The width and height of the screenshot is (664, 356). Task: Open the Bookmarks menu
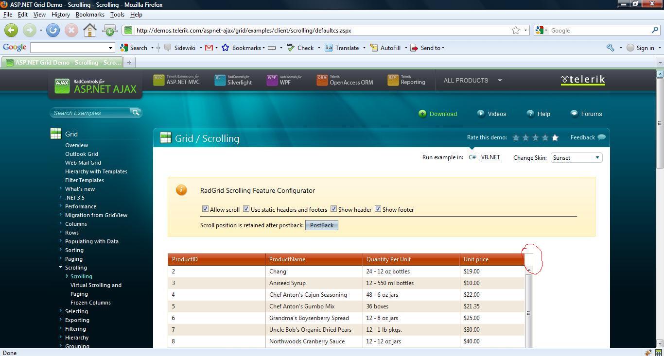coord(90,15)
